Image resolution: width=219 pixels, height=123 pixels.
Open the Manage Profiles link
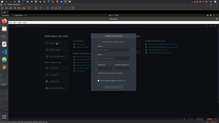(x=82, y=47)
